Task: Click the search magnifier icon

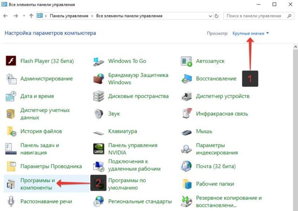Action: click(289, 16)
